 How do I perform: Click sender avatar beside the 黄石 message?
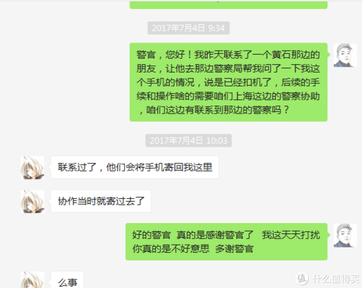tap(345, 55)
